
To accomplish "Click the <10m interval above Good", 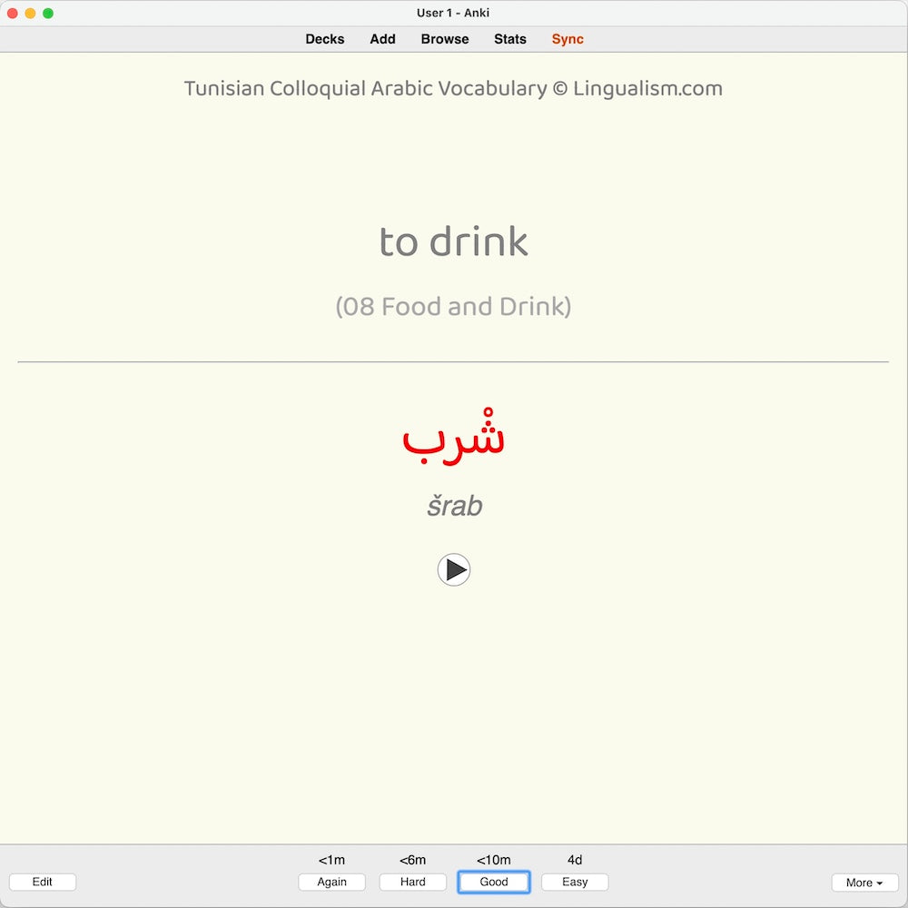I will tap(493, 859).
